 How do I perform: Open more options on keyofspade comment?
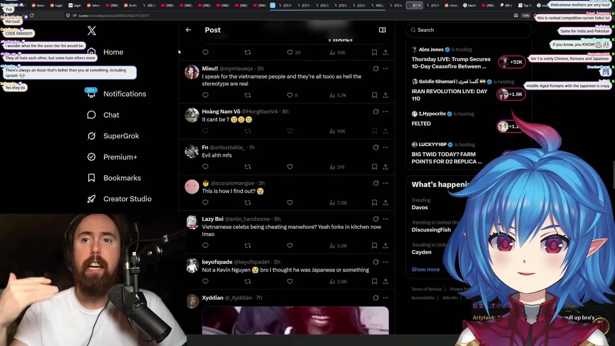pos(385,262)
